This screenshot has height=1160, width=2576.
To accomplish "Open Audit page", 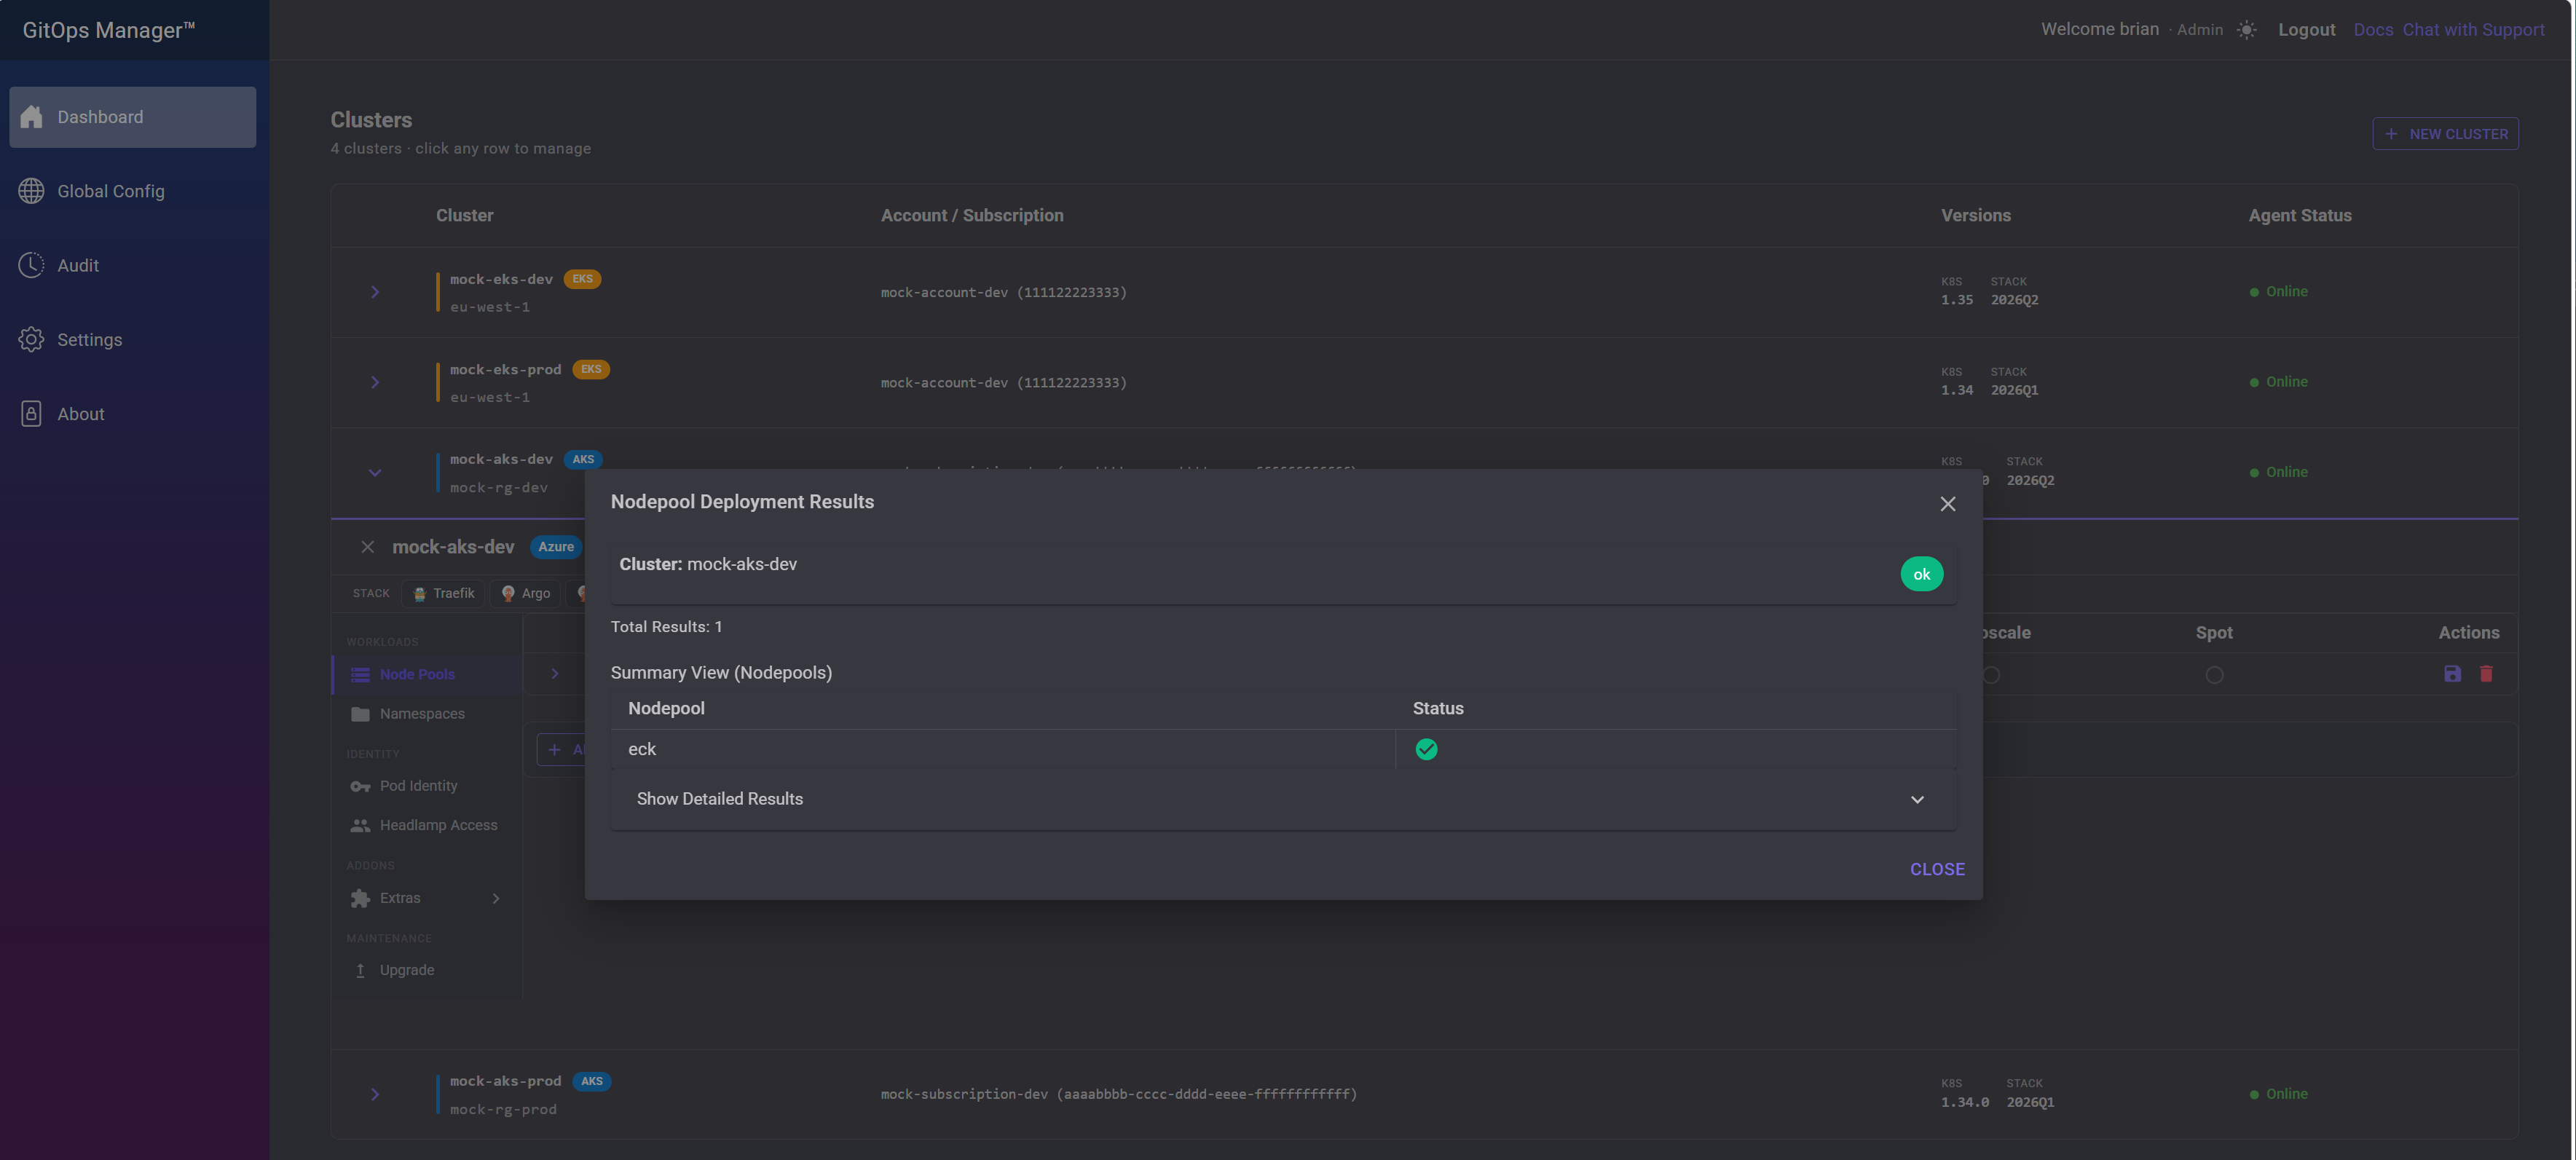I will coord(132,265).
